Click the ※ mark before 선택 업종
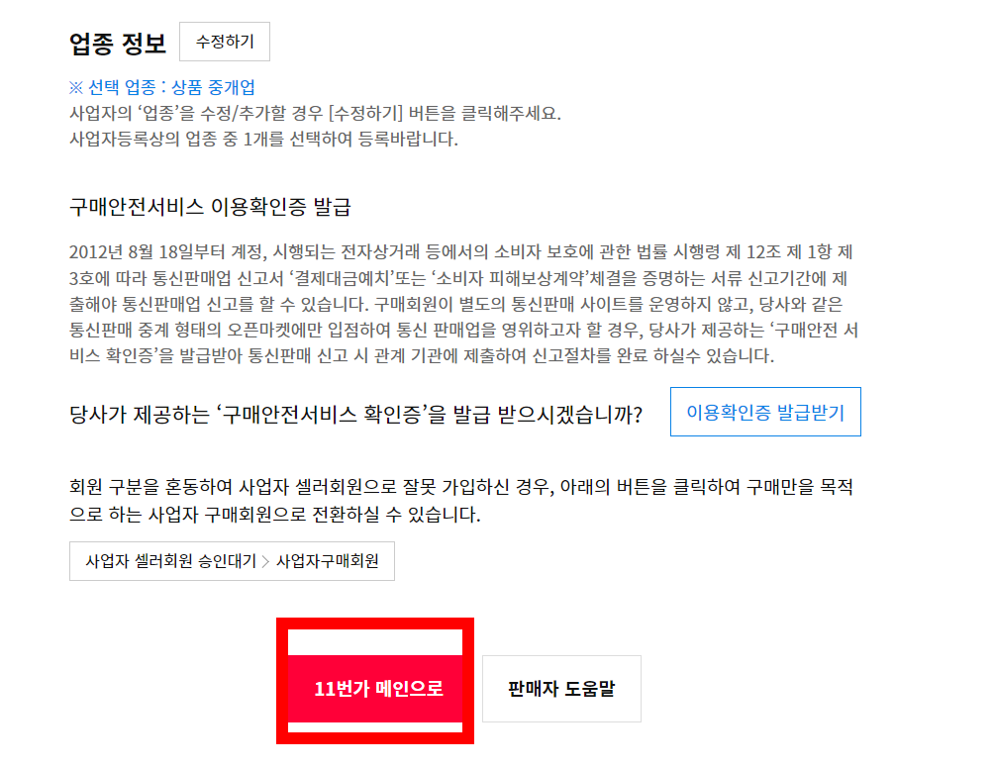This screenshot has height=768, width=995. (76, 87)
